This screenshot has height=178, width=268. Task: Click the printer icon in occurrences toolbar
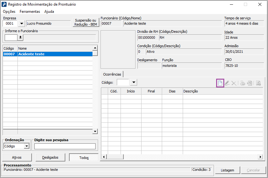click(243, 83)
